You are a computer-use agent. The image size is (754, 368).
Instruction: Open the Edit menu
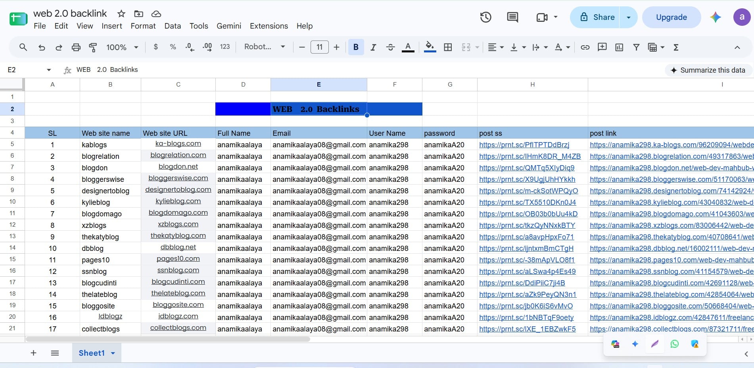[x=61, y=26]
